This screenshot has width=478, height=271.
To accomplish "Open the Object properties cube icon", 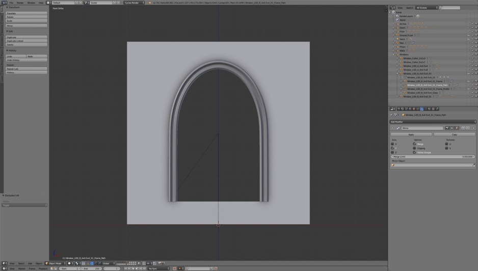I will 414,109.
